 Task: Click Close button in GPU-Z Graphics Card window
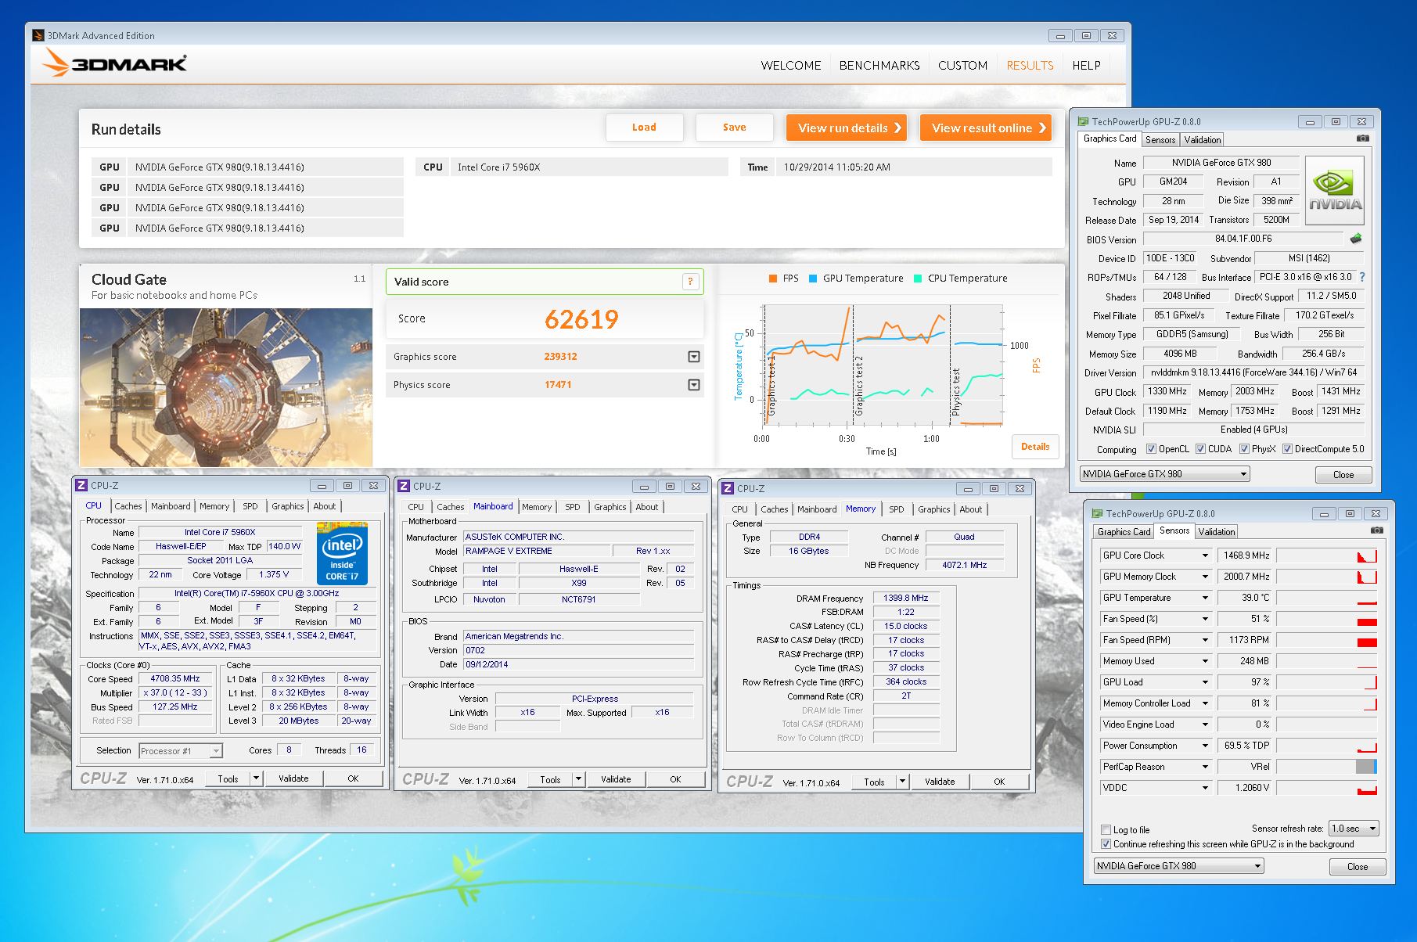(x=1343, y=475)
